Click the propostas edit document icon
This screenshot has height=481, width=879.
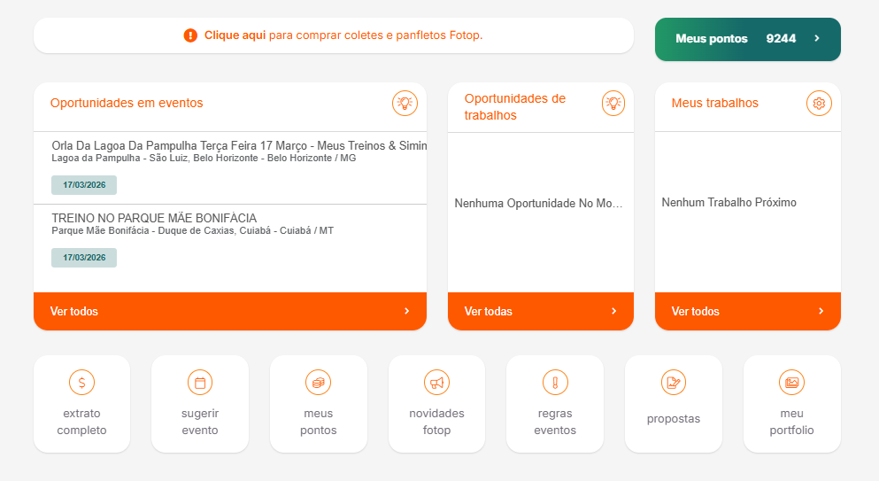[674, 383]
